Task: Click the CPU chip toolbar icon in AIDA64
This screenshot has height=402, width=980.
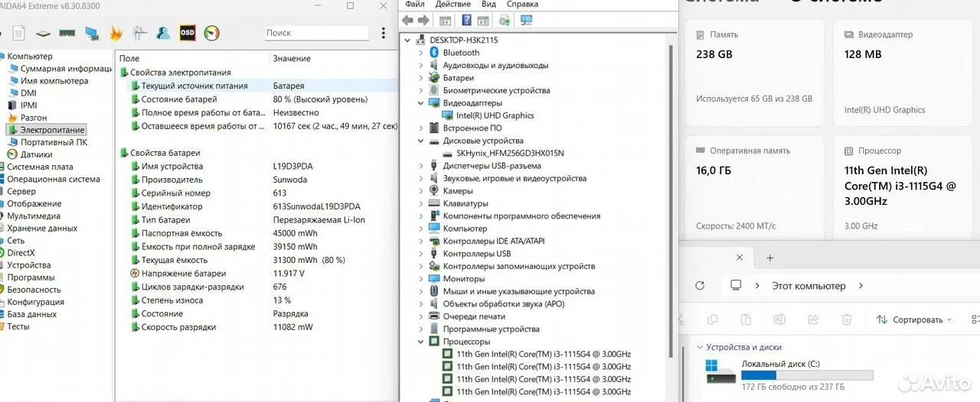Action: coord(44,34)
